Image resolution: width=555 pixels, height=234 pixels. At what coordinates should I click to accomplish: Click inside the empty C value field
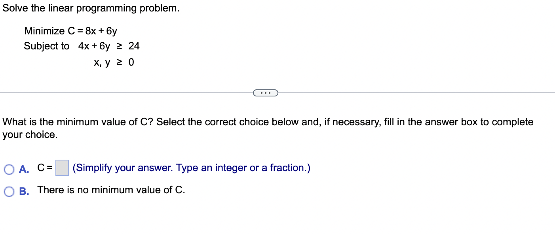click(62, 167)
